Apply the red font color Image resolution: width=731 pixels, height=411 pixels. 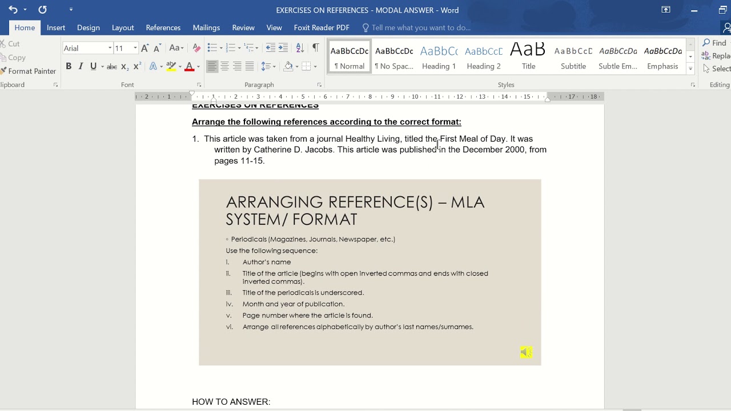(x=190, y=67)
